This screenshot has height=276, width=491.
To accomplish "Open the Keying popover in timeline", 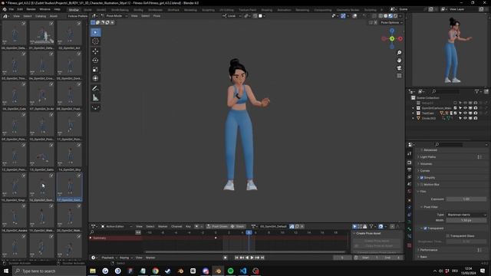I will (x=126, y=258).
